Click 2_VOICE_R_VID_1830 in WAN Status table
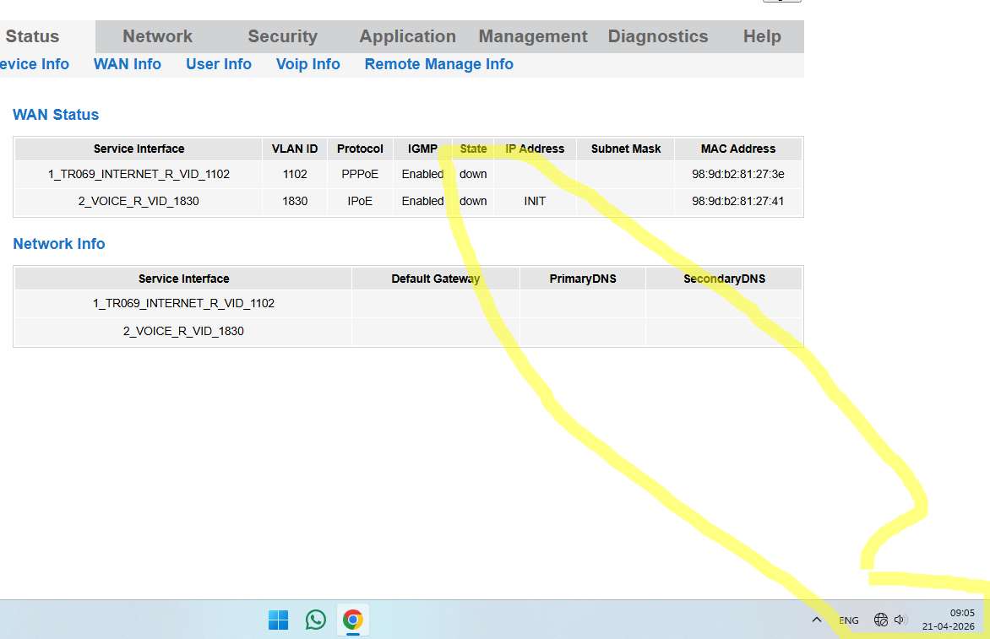Image resolution: width=990 pixels, height=639 pixels. click(x=139, y=201)
